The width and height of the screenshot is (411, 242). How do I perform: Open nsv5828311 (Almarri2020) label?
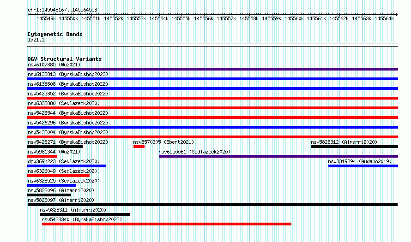tap(73, 210)
